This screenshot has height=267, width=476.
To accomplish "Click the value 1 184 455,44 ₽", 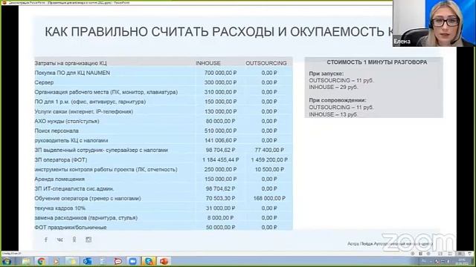I will click(x=220, y=160).
